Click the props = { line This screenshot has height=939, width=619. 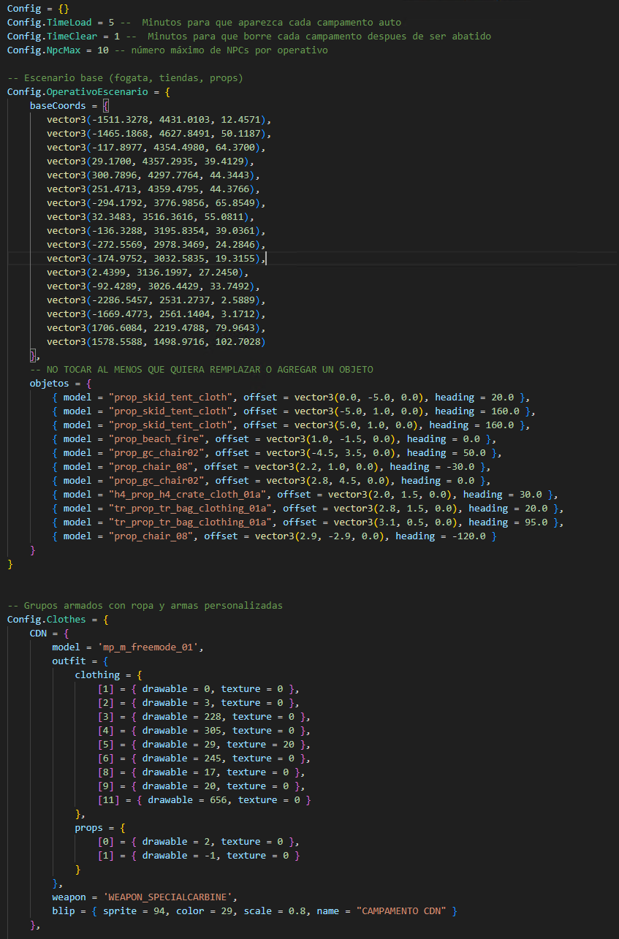(100, 828)
